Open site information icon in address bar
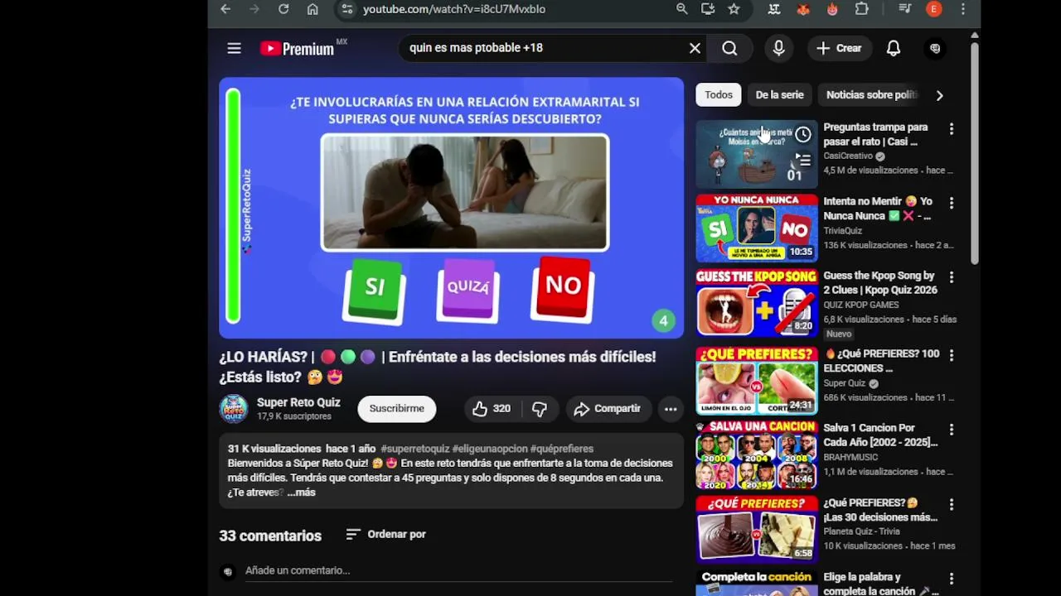 (x=347, y=9)
